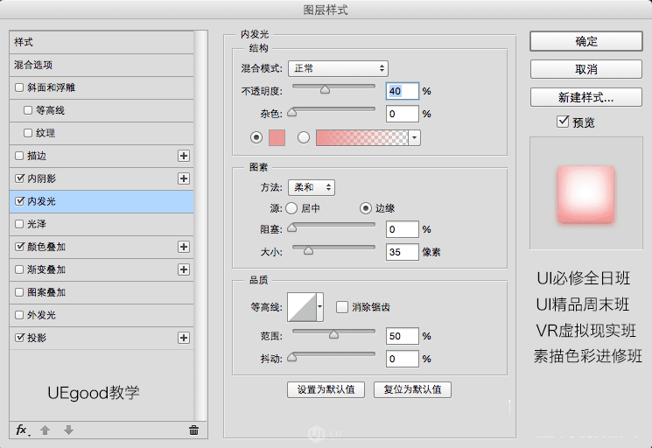652x448 pixels.
Task: Click the 大小 size input field
Action: coord(403,252)
